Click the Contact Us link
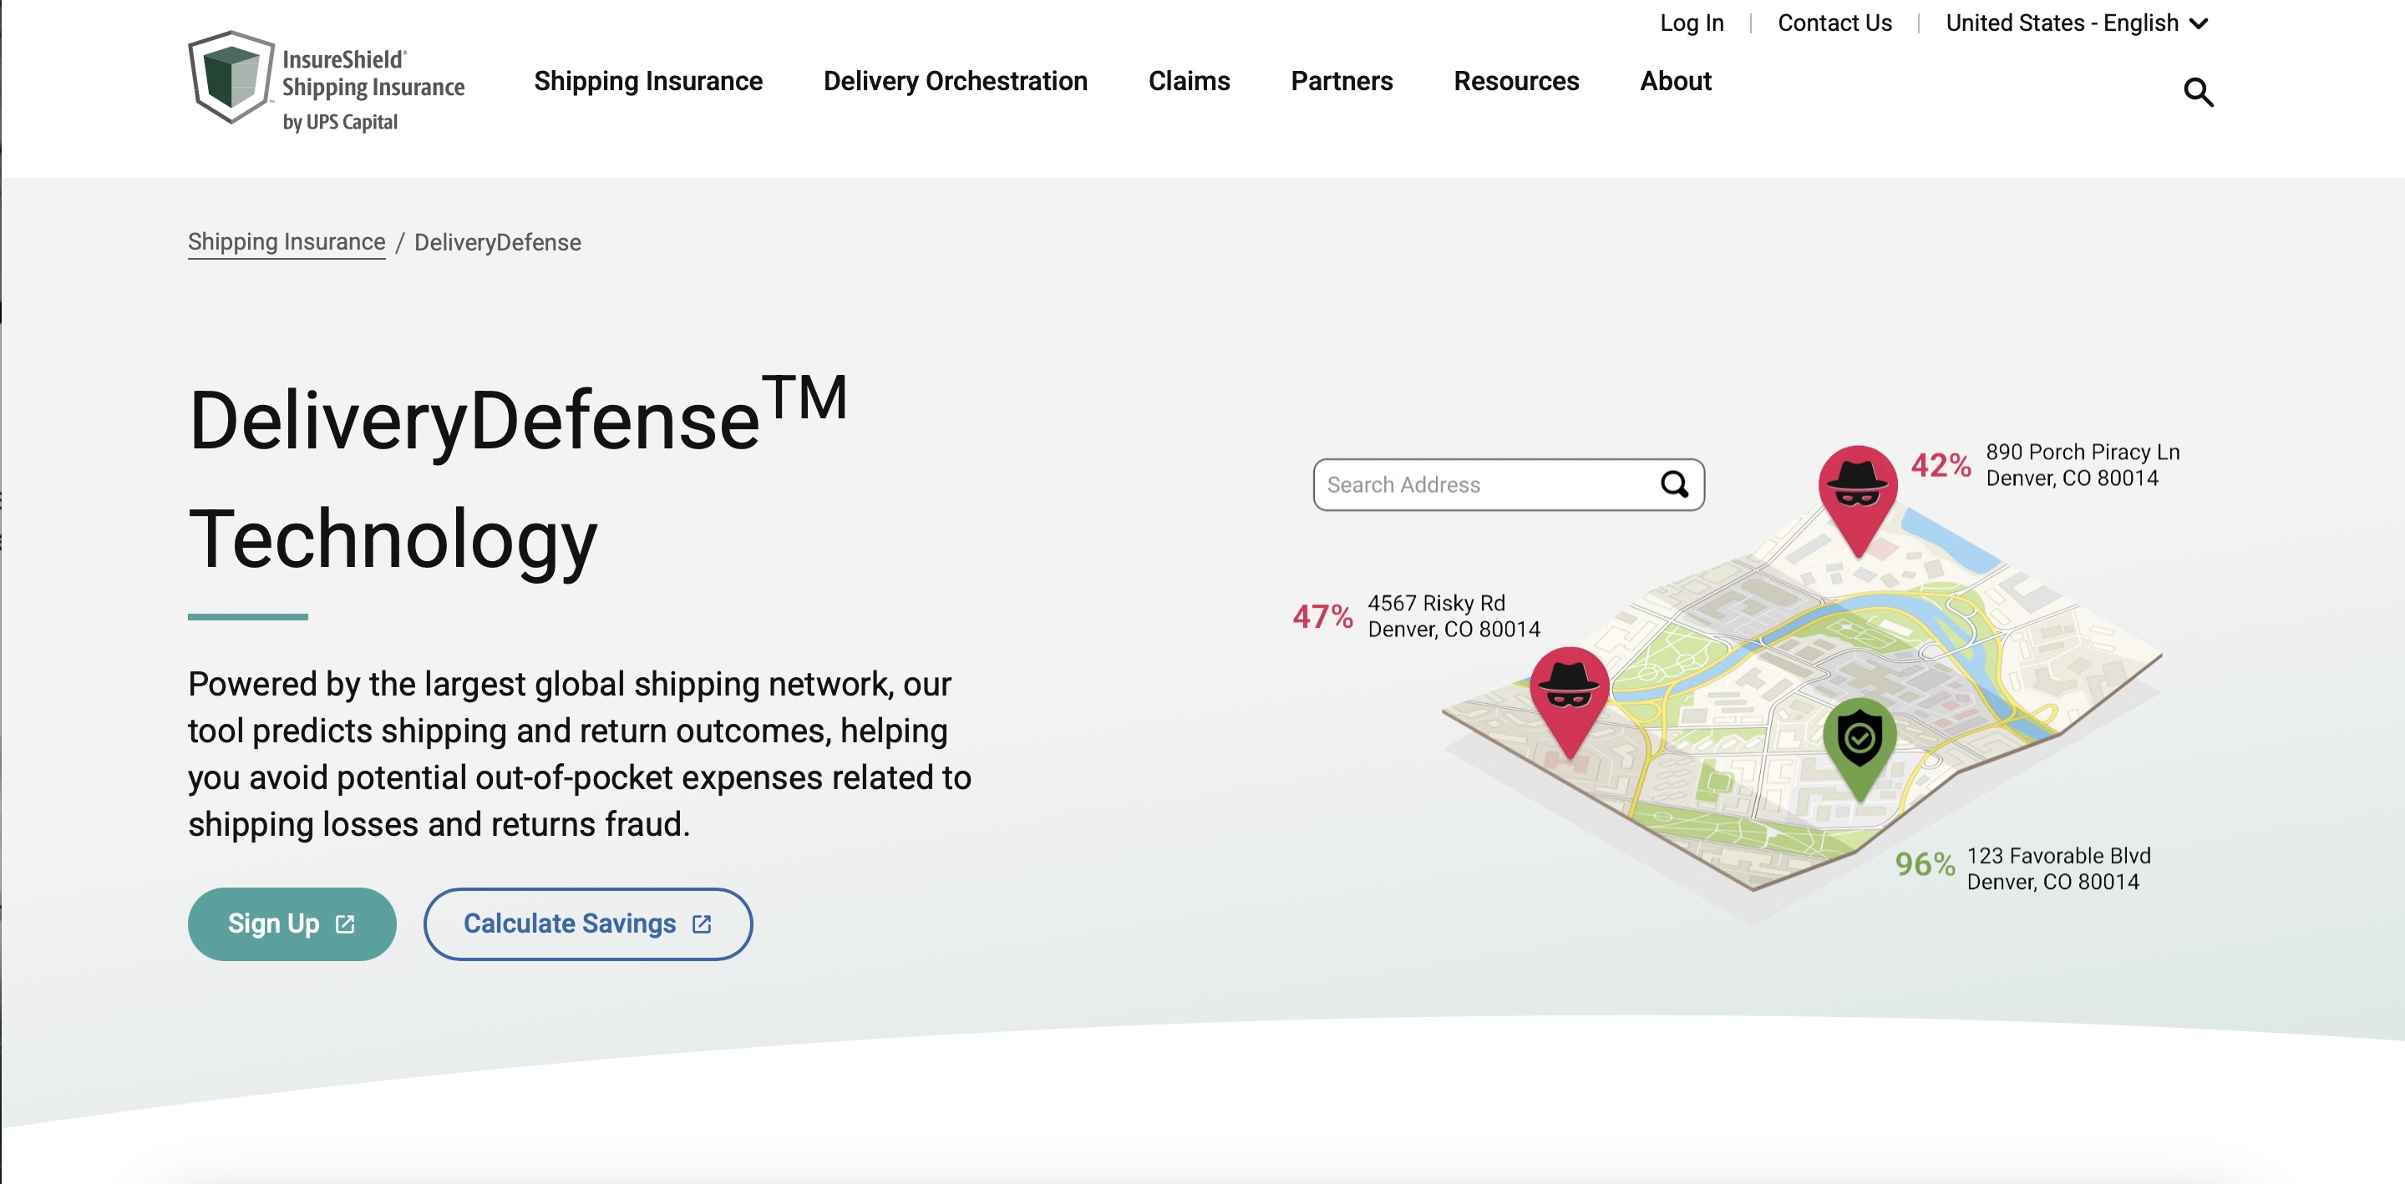The image size is (2405, 1184). coord(1834,23)
